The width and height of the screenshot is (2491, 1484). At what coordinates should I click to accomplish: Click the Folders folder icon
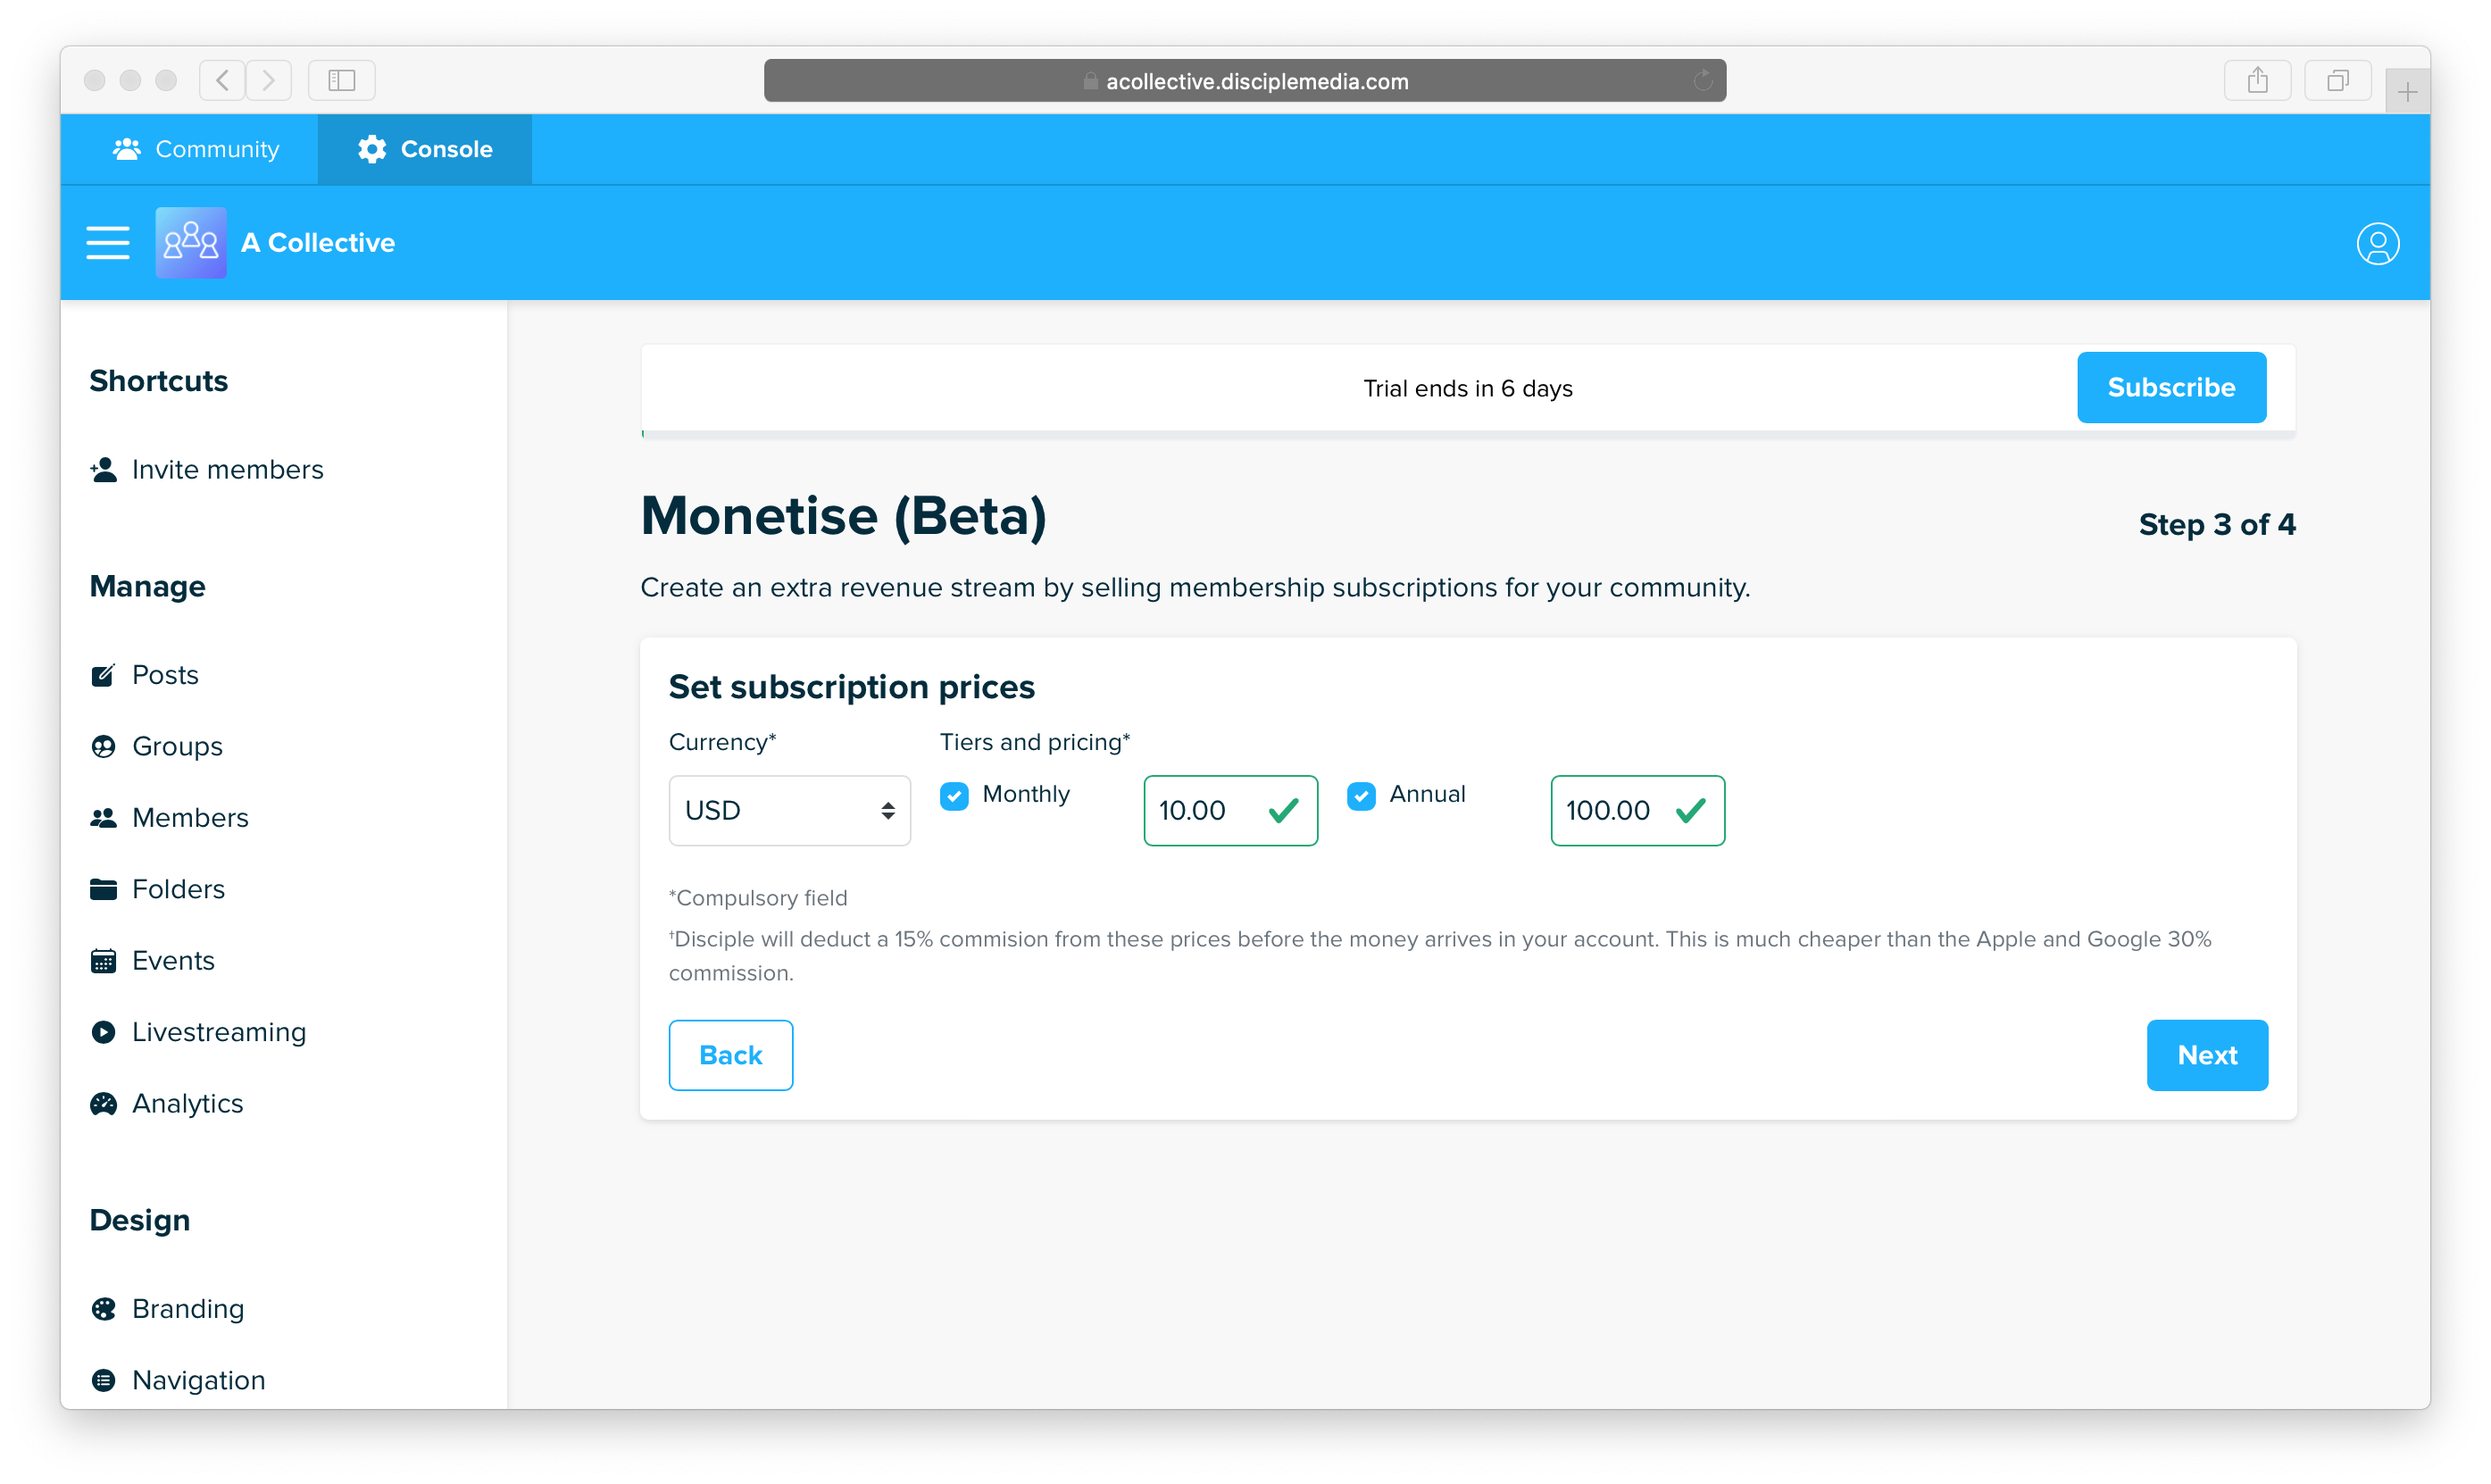coord(103,889)
